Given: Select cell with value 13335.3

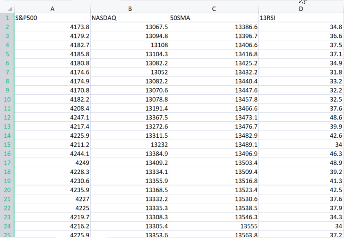Looking at the screenshot, I should pyautogui.click(x=130, y=208).
